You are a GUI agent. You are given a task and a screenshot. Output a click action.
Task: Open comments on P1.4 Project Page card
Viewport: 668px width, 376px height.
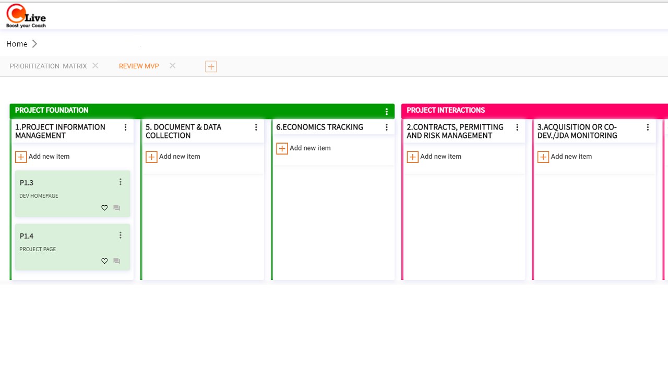click(x=117, y=261)
